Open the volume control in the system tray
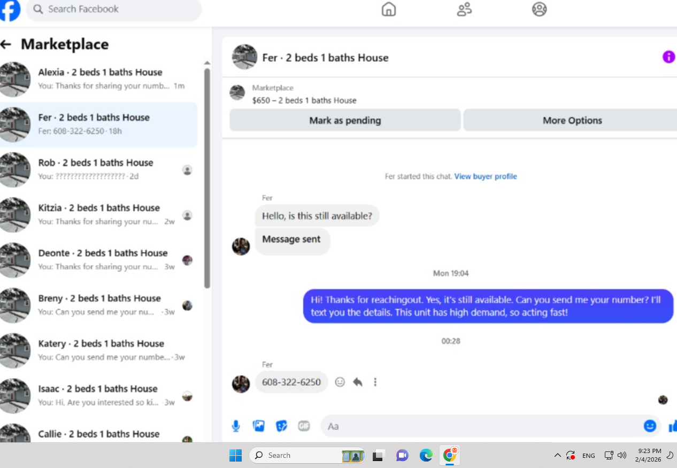Image resolution: width=677 pixels, height=468 pixels. point(621,455)
